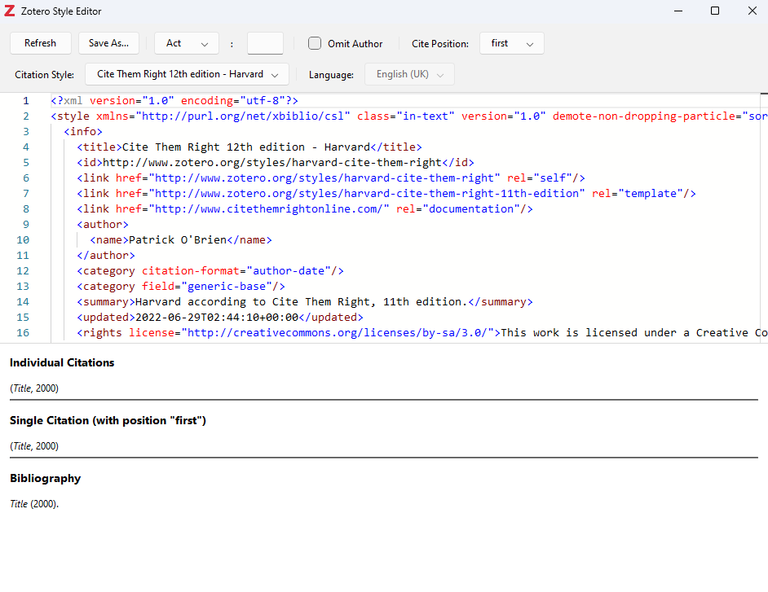Click the Single Citation position first heading

click(108, 421)
